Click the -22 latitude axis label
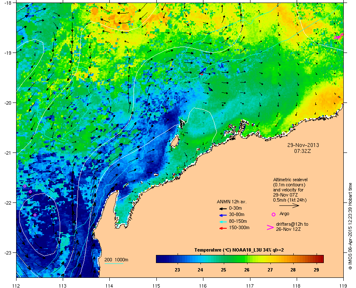The width and height of the screenshot is (356, 288). (x=8, y=202)
